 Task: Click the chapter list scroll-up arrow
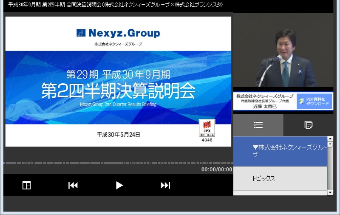pos(330,139)
